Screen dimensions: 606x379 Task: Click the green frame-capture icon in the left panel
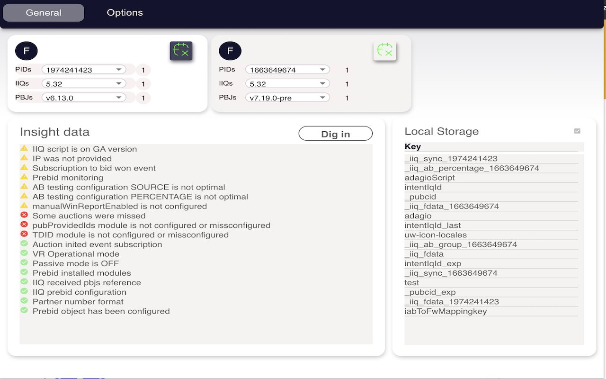point(181,51)
